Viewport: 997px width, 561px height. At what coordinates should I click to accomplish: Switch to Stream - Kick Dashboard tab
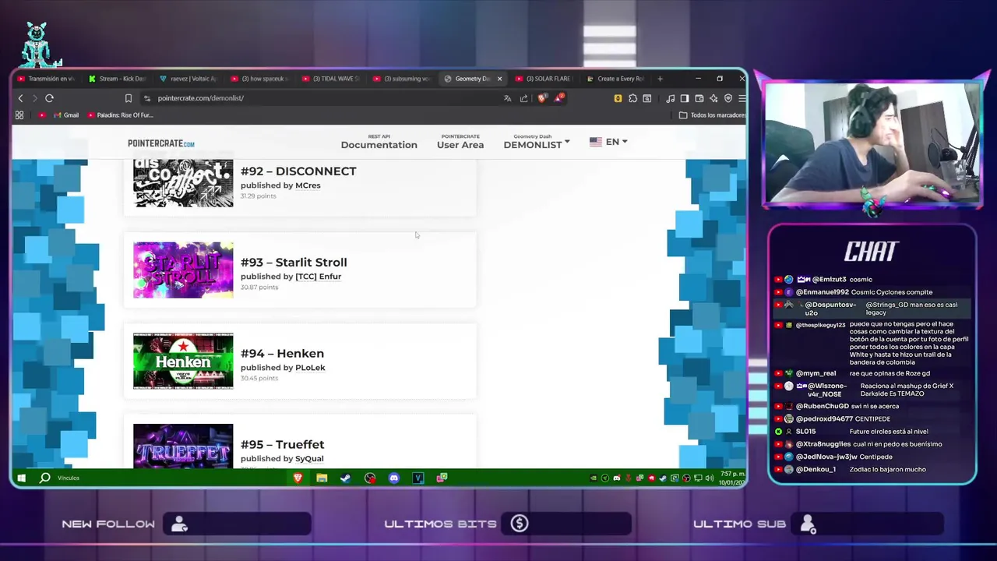click(118, 79)
